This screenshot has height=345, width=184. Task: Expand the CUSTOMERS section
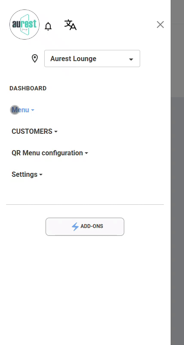[34, 131]
